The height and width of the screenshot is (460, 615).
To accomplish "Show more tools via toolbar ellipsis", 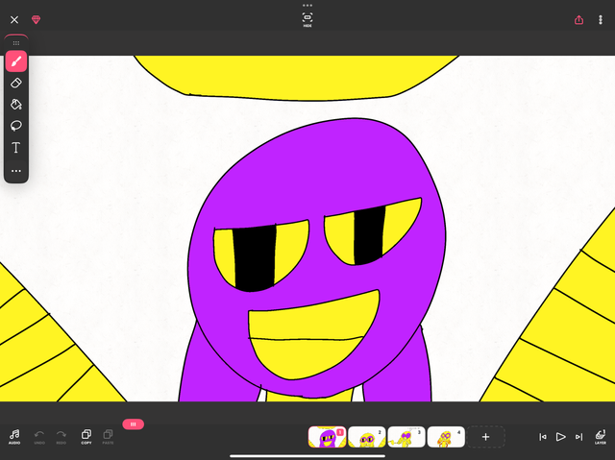I will [16, 171].
